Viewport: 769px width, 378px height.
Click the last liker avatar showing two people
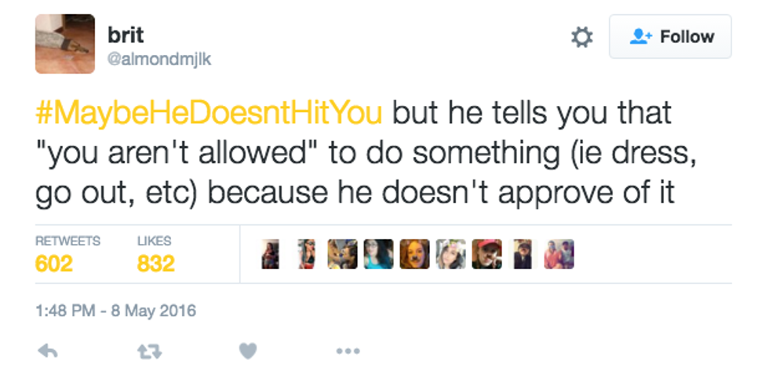559,254
